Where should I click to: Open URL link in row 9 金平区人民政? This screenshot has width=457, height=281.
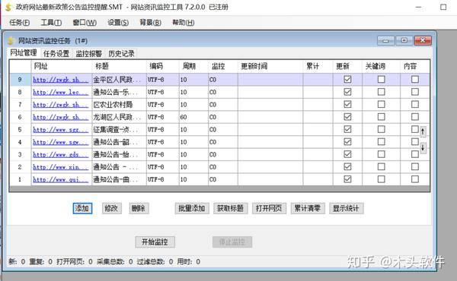(x=61, y=80)
